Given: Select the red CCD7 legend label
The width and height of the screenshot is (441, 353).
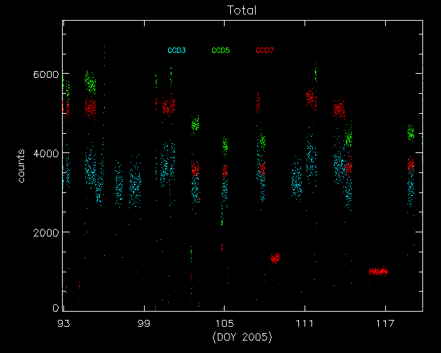Looking at the screenshot, I should (x=265, y=51).
